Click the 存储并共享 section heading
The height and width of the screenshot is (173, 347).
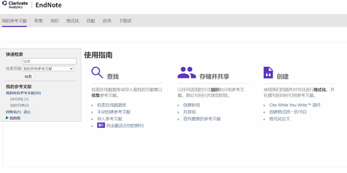(214, 77)
